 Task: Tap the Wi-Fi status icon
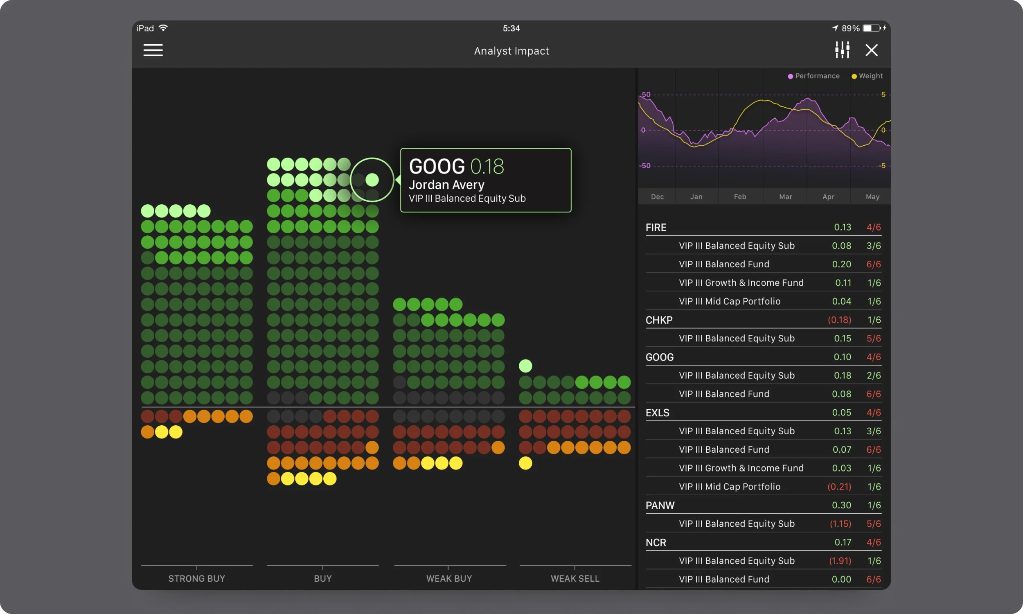tap(163, 28)
